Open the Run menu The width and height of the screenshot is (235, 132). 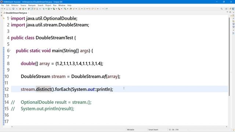click(x=55, y=5)
